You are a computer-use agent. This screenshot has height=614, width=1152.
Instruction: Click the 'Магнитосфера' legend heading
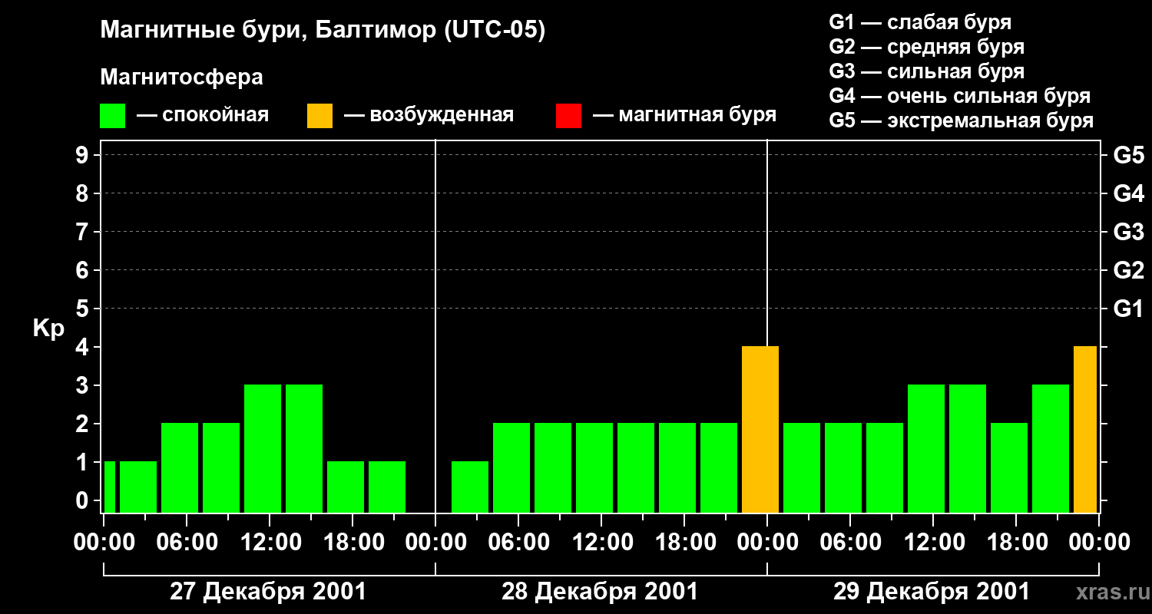click(181, 78)
